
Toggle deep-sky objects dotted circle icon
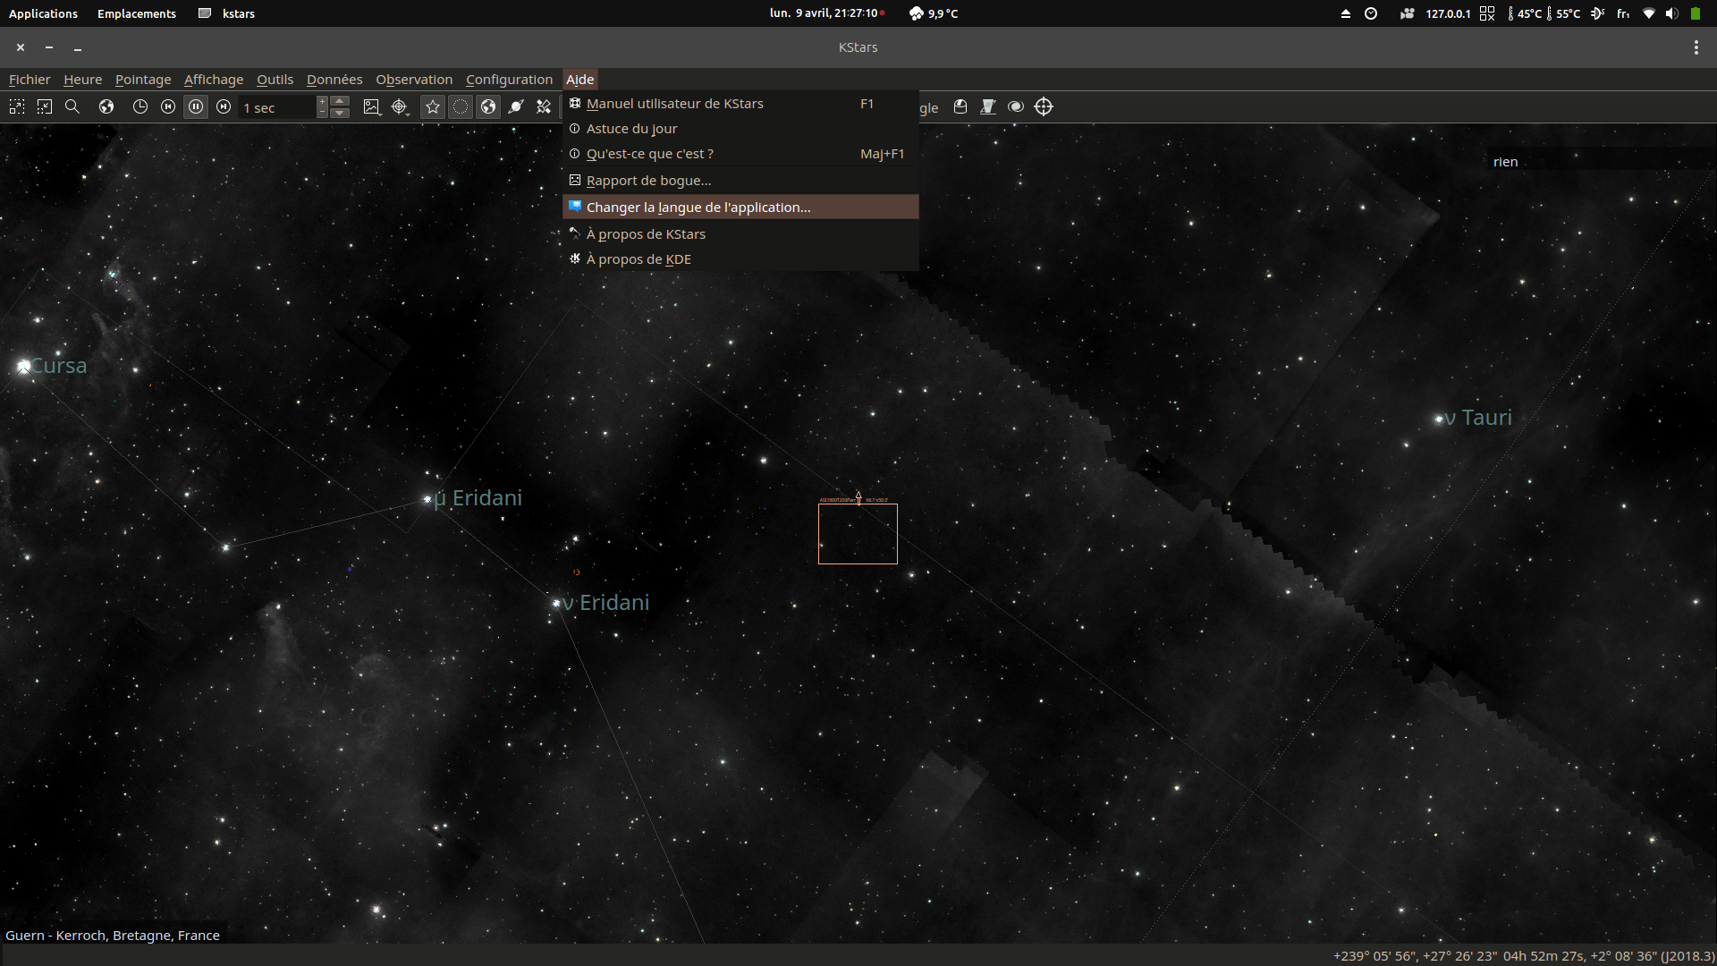point(461,107)
